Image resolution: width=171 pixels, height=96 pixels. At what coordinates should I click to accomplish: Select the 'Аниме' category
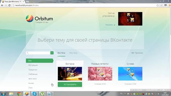pos(31,83)
